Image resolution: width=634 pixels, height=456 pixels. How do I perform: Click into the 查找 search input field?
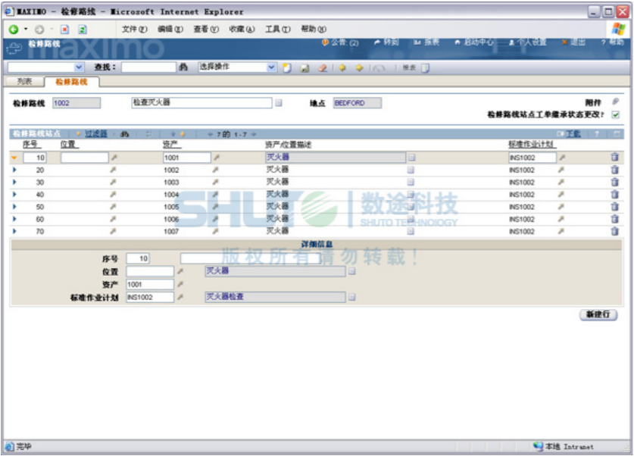point(148,67)
